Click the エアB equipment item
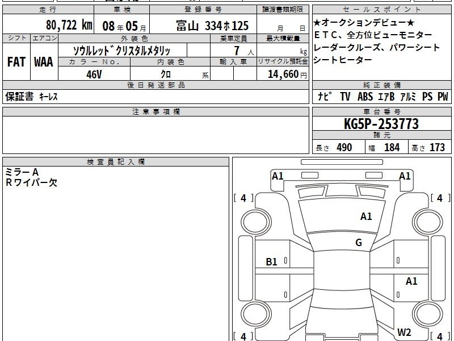The width and height of the screenshot is (454, 341). (386, 97)
